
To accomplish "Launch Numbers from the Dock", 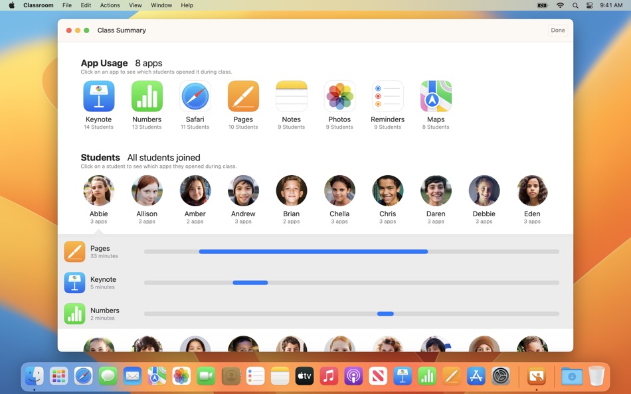I will point(427,376).
